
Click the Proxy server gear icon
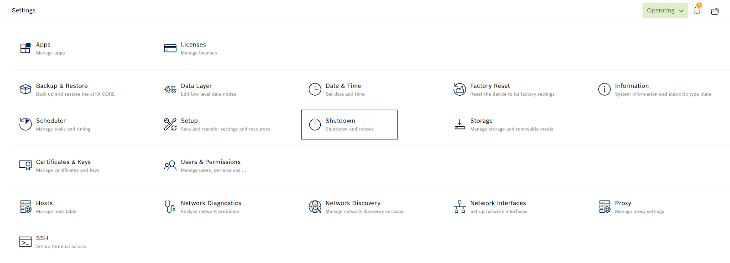tap(605, 206)
